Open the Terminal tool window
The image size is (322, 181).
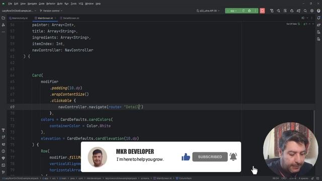pyautogui.click(x=4, y=165)
